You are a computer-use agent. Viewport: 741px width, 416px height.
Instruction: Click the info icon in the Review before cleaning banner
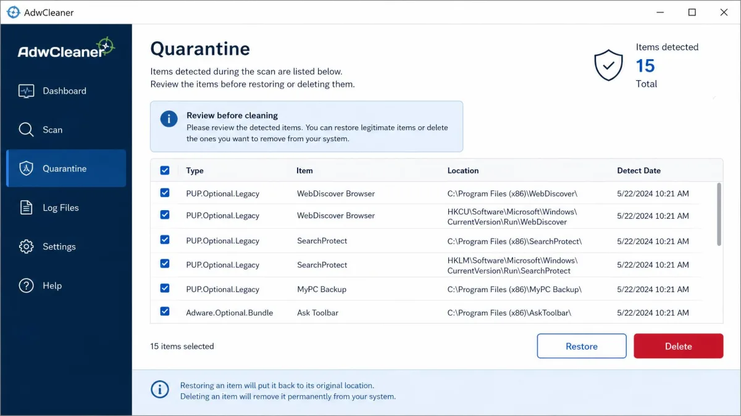[x=169, y=119]
